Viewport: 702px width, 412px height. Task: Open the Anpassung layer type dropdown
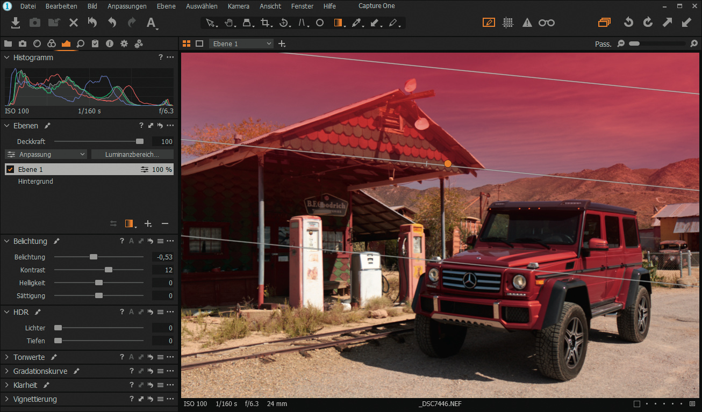(46, 154)
